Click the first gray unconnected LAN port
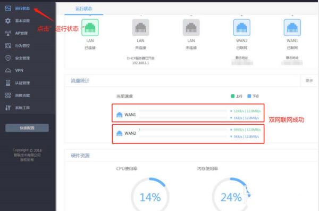319x211 pixels. [x=140, y=28]
